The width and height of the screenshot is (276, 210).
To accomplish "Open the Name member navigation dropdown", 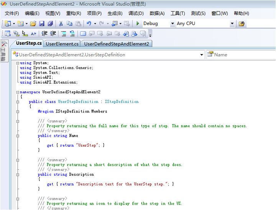I will 242,55.
